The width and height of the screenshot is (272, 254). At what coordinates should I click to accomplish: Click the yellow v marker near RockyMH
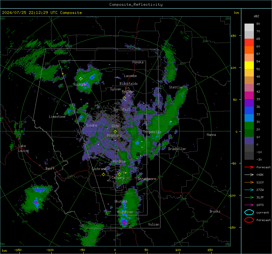tap(63, 74)
